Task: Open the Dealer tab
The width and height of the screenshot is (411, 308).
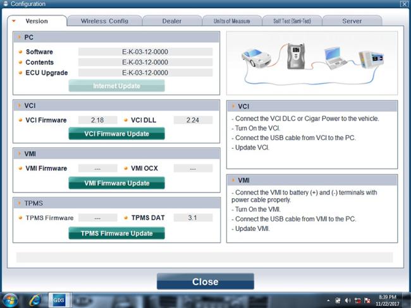Action: tap(171, 21)
